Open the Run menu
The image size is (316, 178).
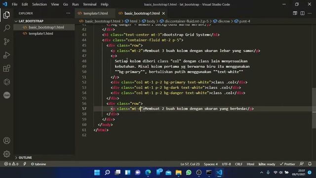76,4
